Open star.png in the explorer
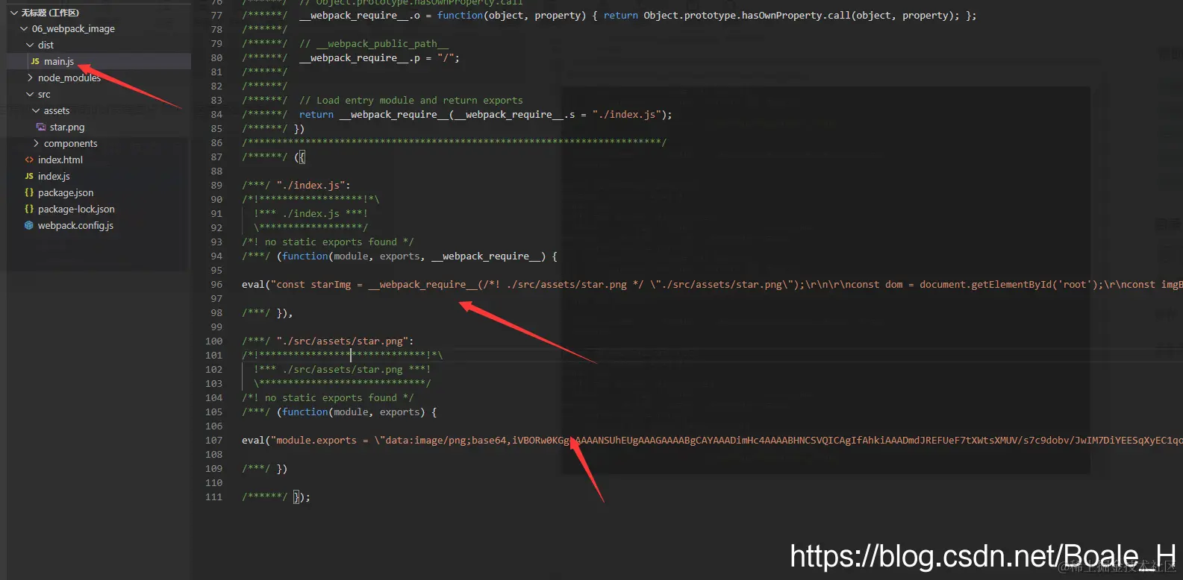Viewport: 1183px width, 580px height. tap(67, 127)
